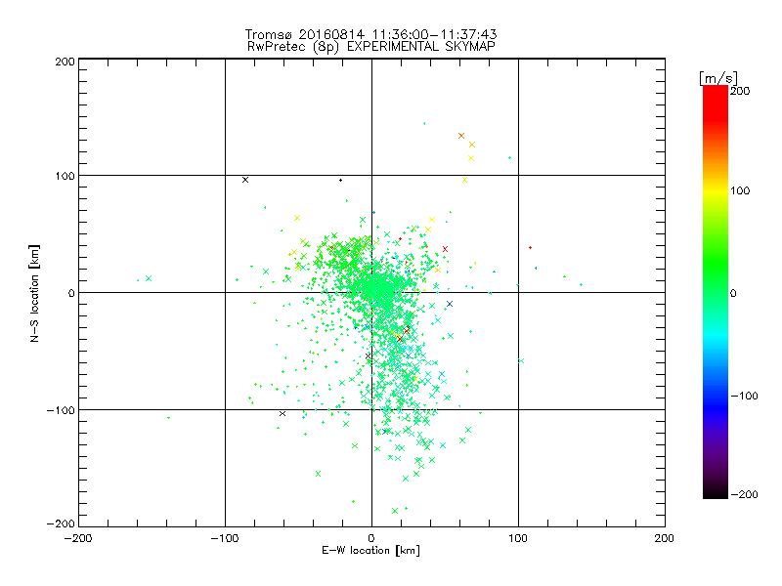Click the colorbar tick label '-100'
This screenshot has height=586, width=782.
pos(744,396)
